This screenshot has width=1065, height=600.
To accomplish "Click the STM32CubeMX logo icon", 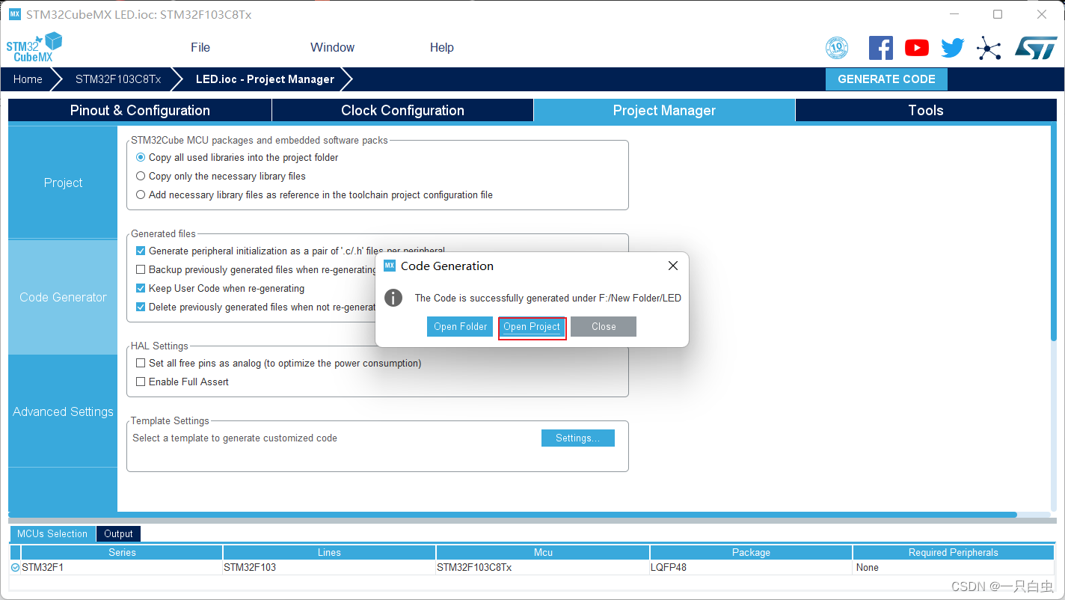I will [x=34, y=47].
